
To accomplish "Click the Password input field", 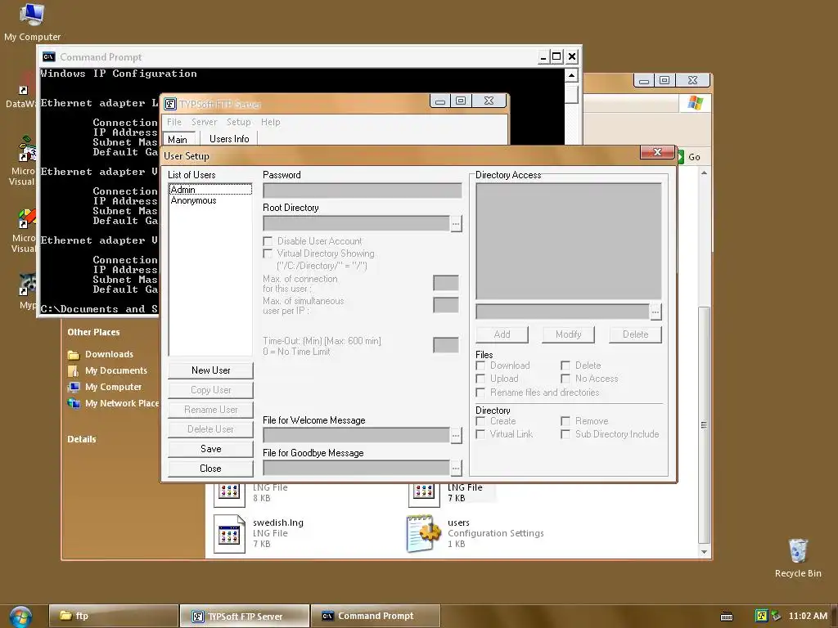I will pyautogui.click(x=363, y=191).
